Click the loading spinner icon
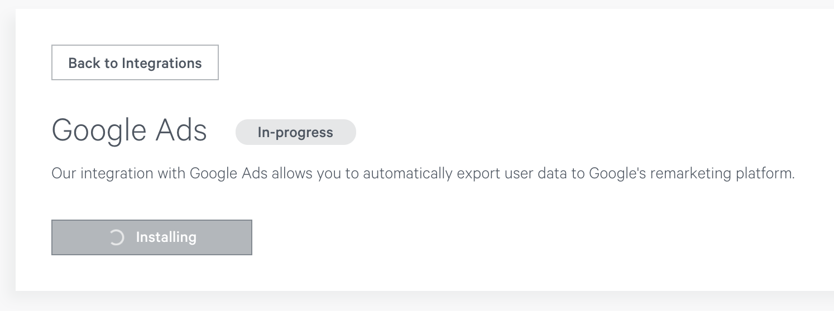This screenshot has width=834, height=311. (x=116, y=237)
